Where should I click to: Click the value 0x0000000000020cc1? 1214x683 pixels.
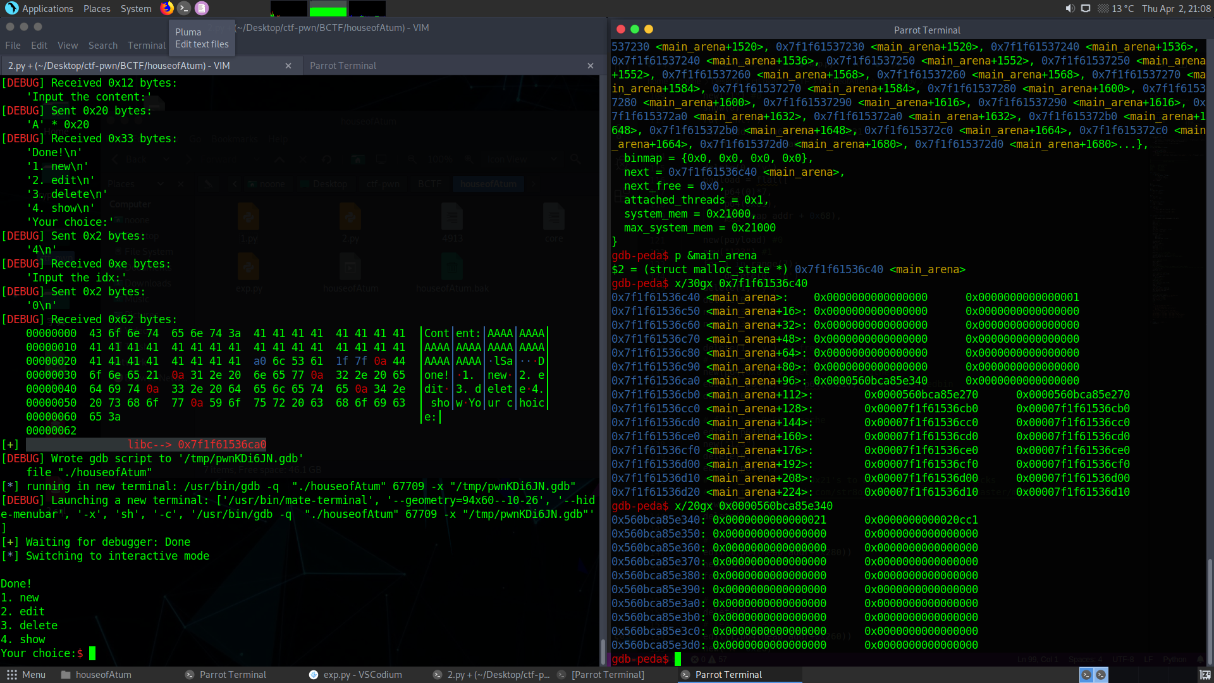[x=921, y=520]
